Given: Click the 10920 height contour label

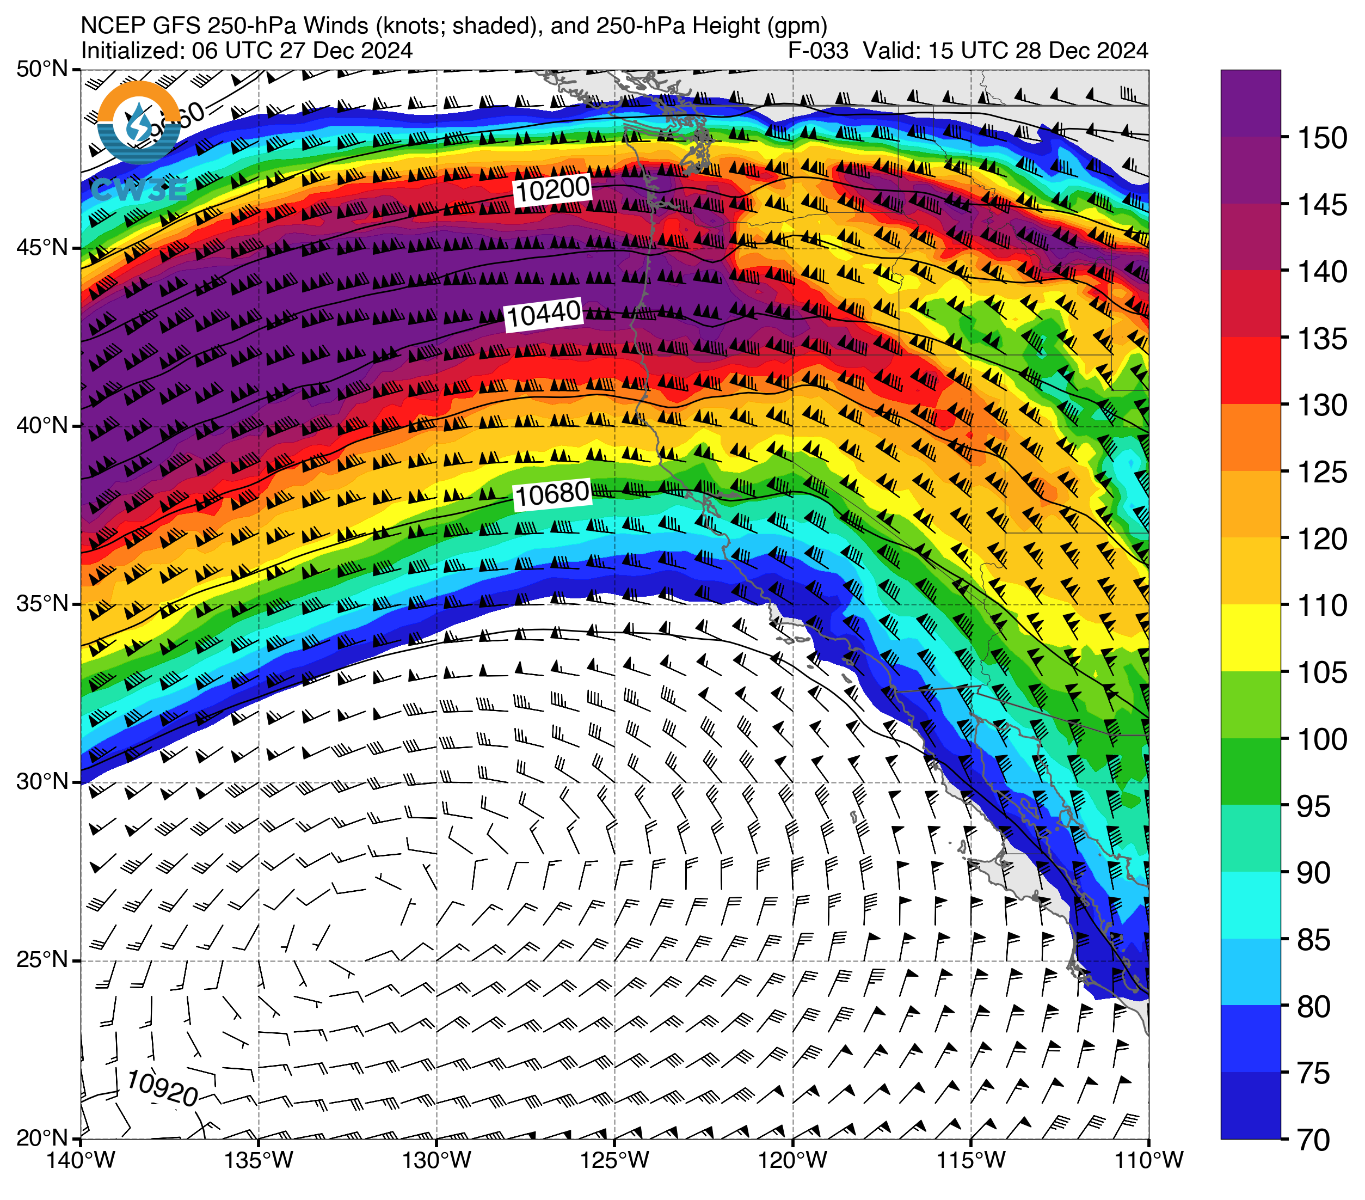Looking at the screenshot, I should coord(162,1088).
